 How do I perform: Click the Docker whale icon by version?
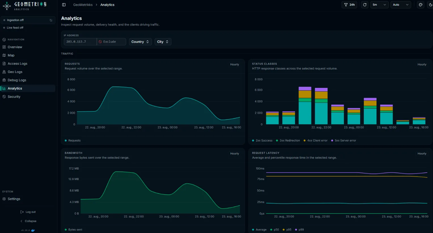[x=33, y=230]
